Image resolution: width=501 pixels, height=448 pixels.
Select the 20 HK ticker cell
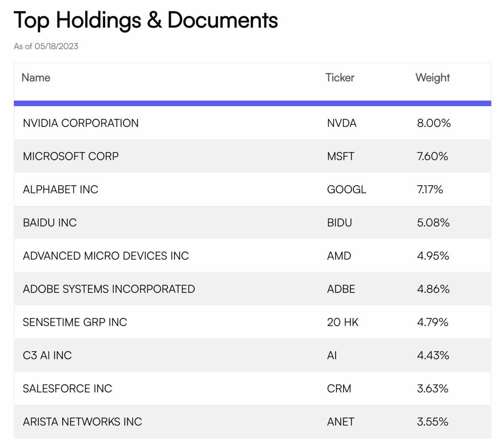(343, 322)
